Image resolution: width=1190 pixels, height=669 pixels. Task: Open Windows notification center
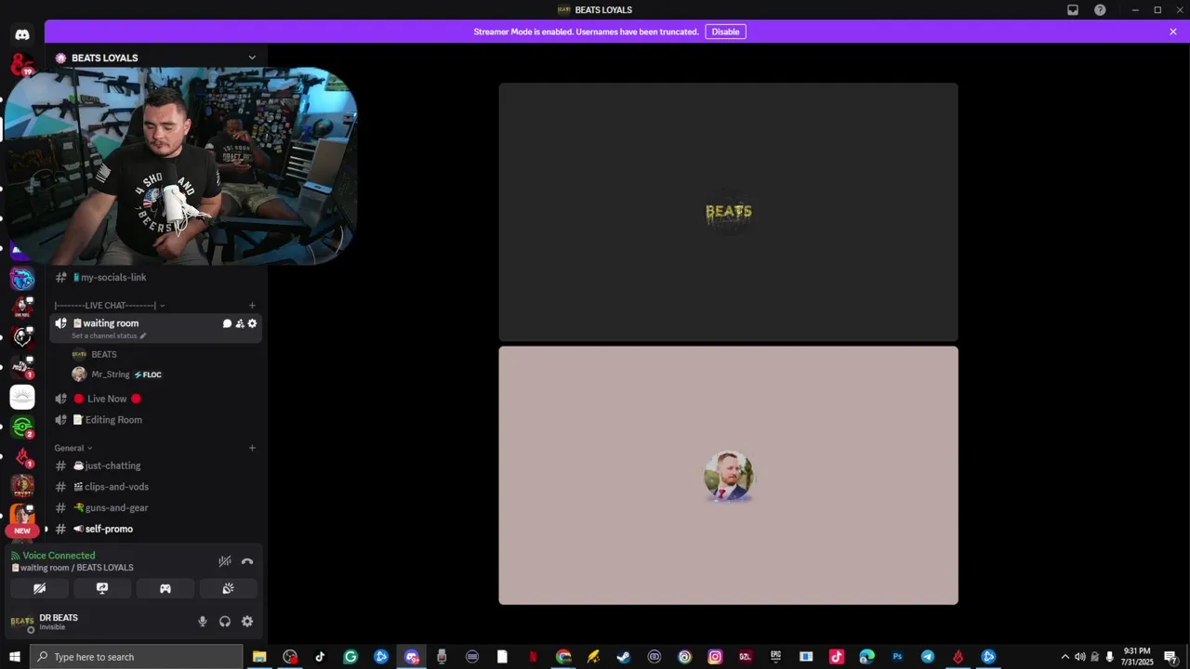point(1171,657)
